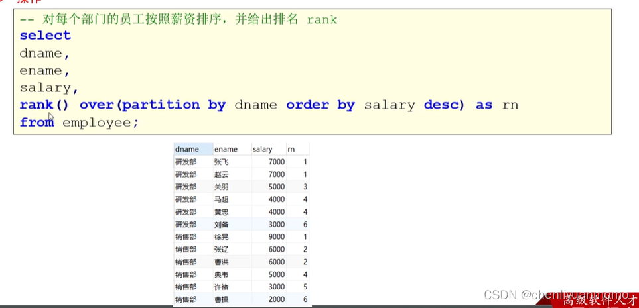The height and width of the screenshot is (308, 639).
Task: Click the 刘备 name cell
Action: coord(232,224)
